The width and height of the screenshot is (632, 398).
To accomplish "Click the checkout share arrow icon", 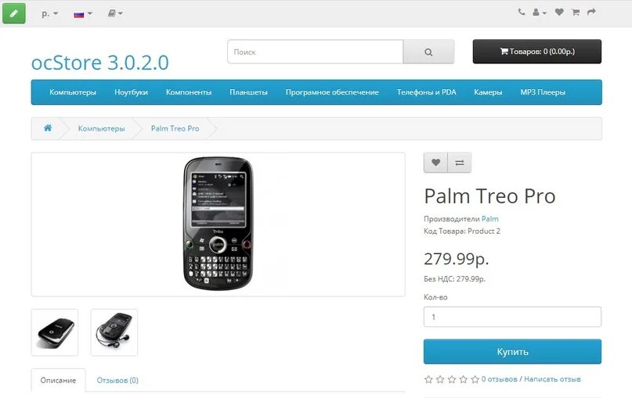I will click(x=591, y=12).
